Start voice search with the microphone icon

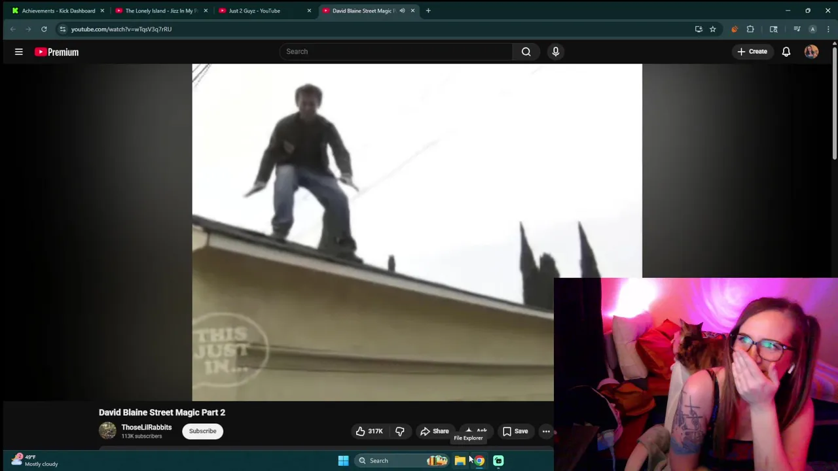[556, 52]
